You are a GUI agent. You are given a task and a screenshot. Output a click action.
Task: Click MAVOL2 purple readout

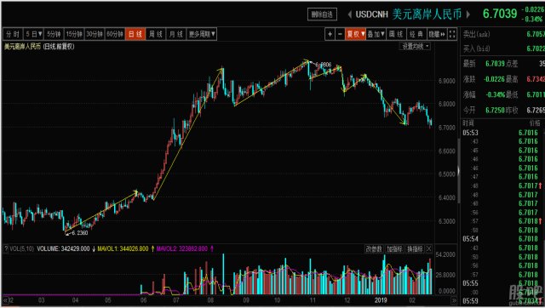(181, 248)
